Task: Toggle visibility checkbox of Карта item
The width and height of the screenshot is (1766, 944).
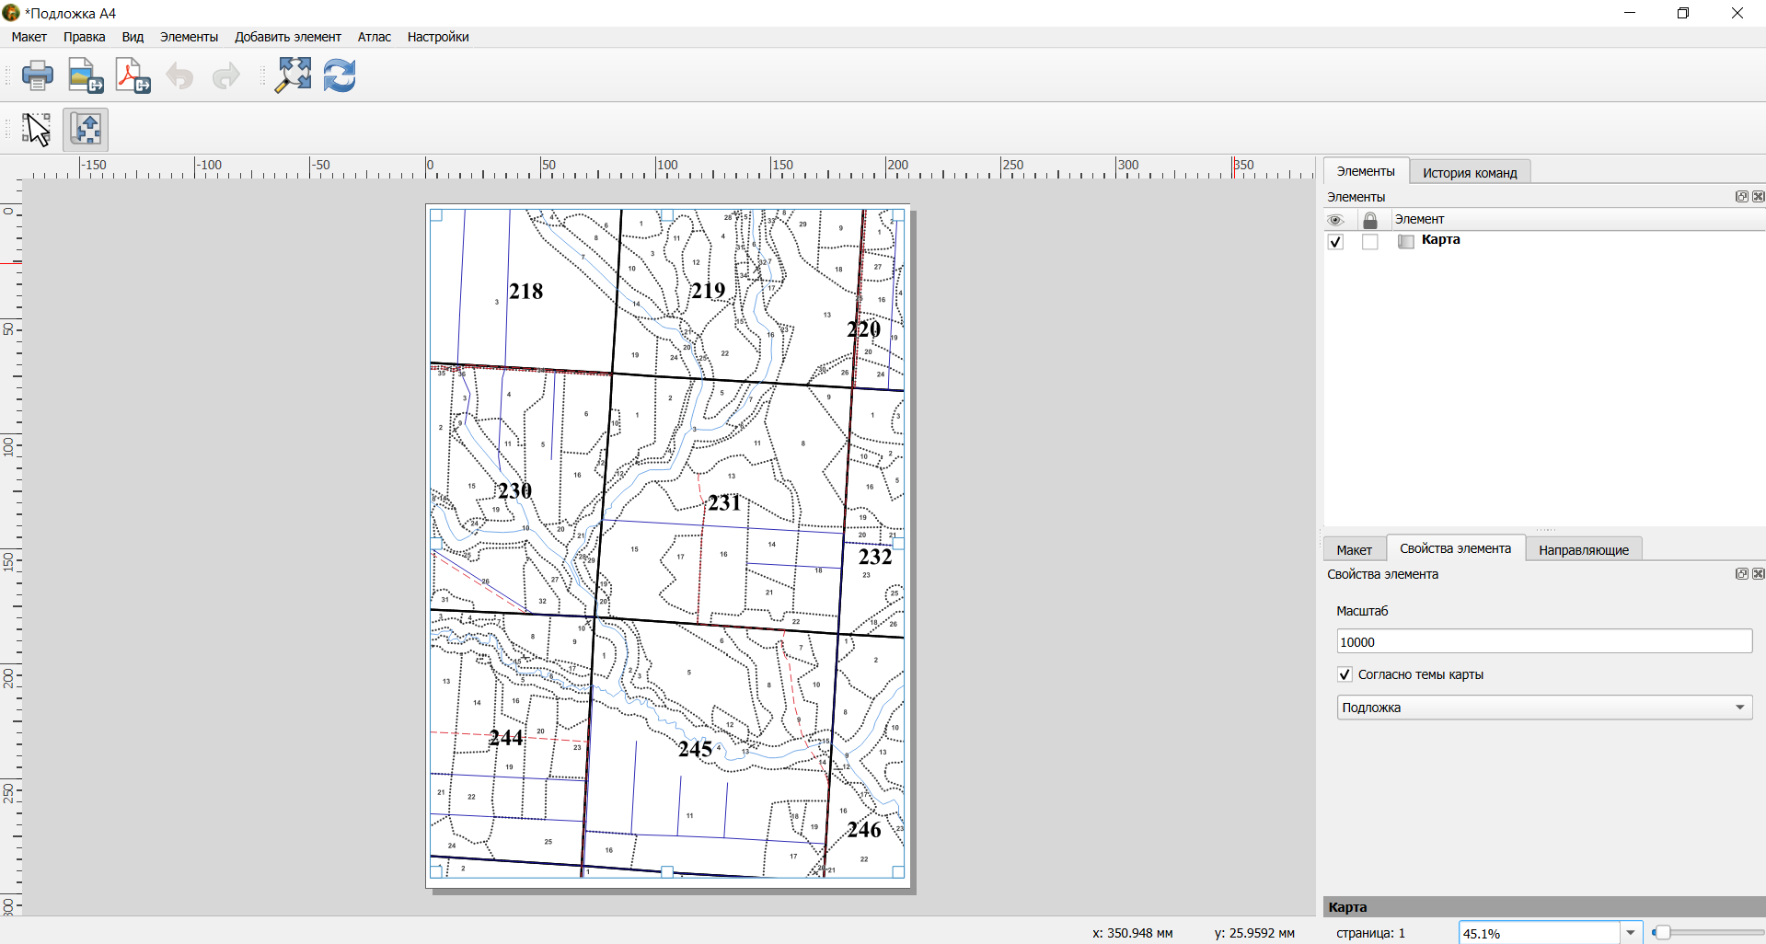Action: [1336, 242]
